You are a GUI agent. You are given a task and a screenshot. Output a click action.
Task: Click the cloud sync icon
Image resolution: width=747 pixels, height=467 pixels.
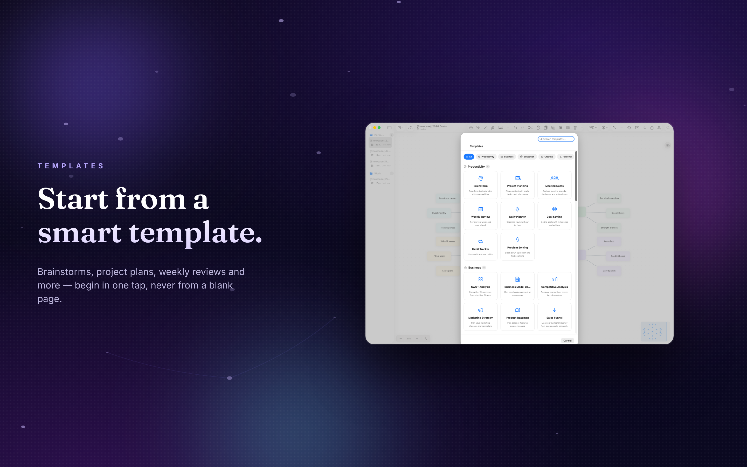pos(410,128)
